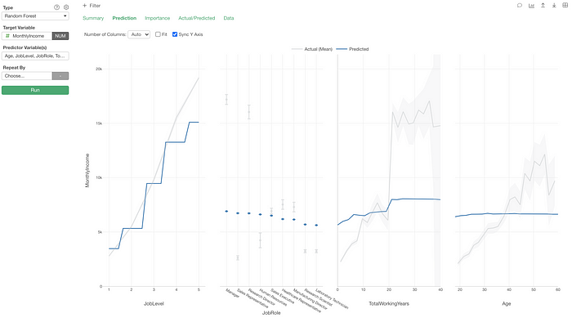This screenshot has width=572, height=322.
Task: Open the Data tab
Action: click(229, 18)
